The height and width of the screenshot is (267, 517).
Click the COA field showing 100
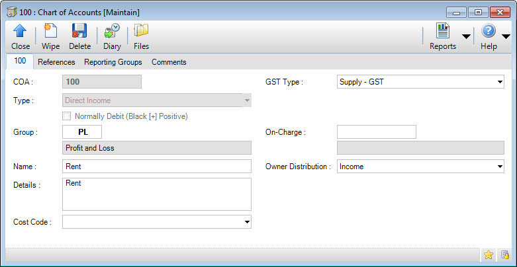(102, 82)
